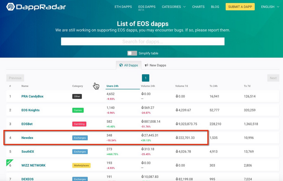The image size is (283, 181).
Task: Toggle the Simplify table switch
Action: (132, 53)
